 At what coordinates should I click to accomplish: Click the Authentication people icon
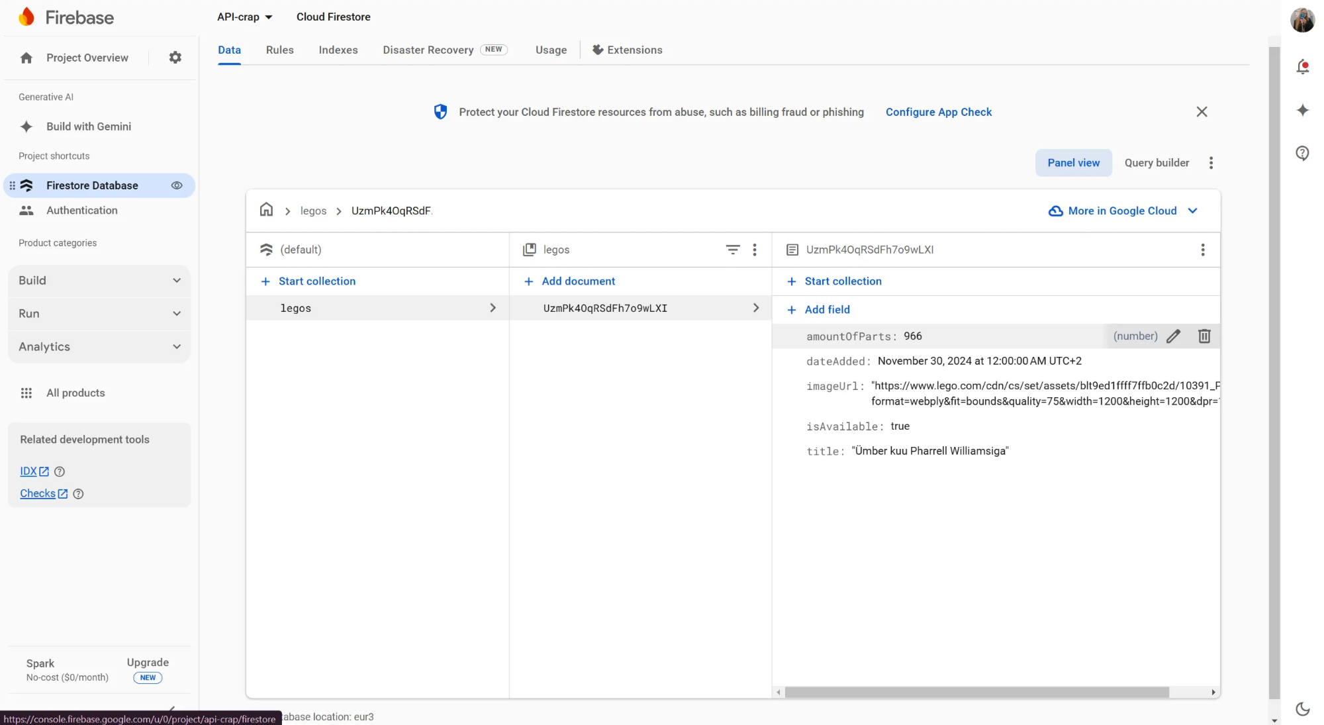(x=26, y=211)
